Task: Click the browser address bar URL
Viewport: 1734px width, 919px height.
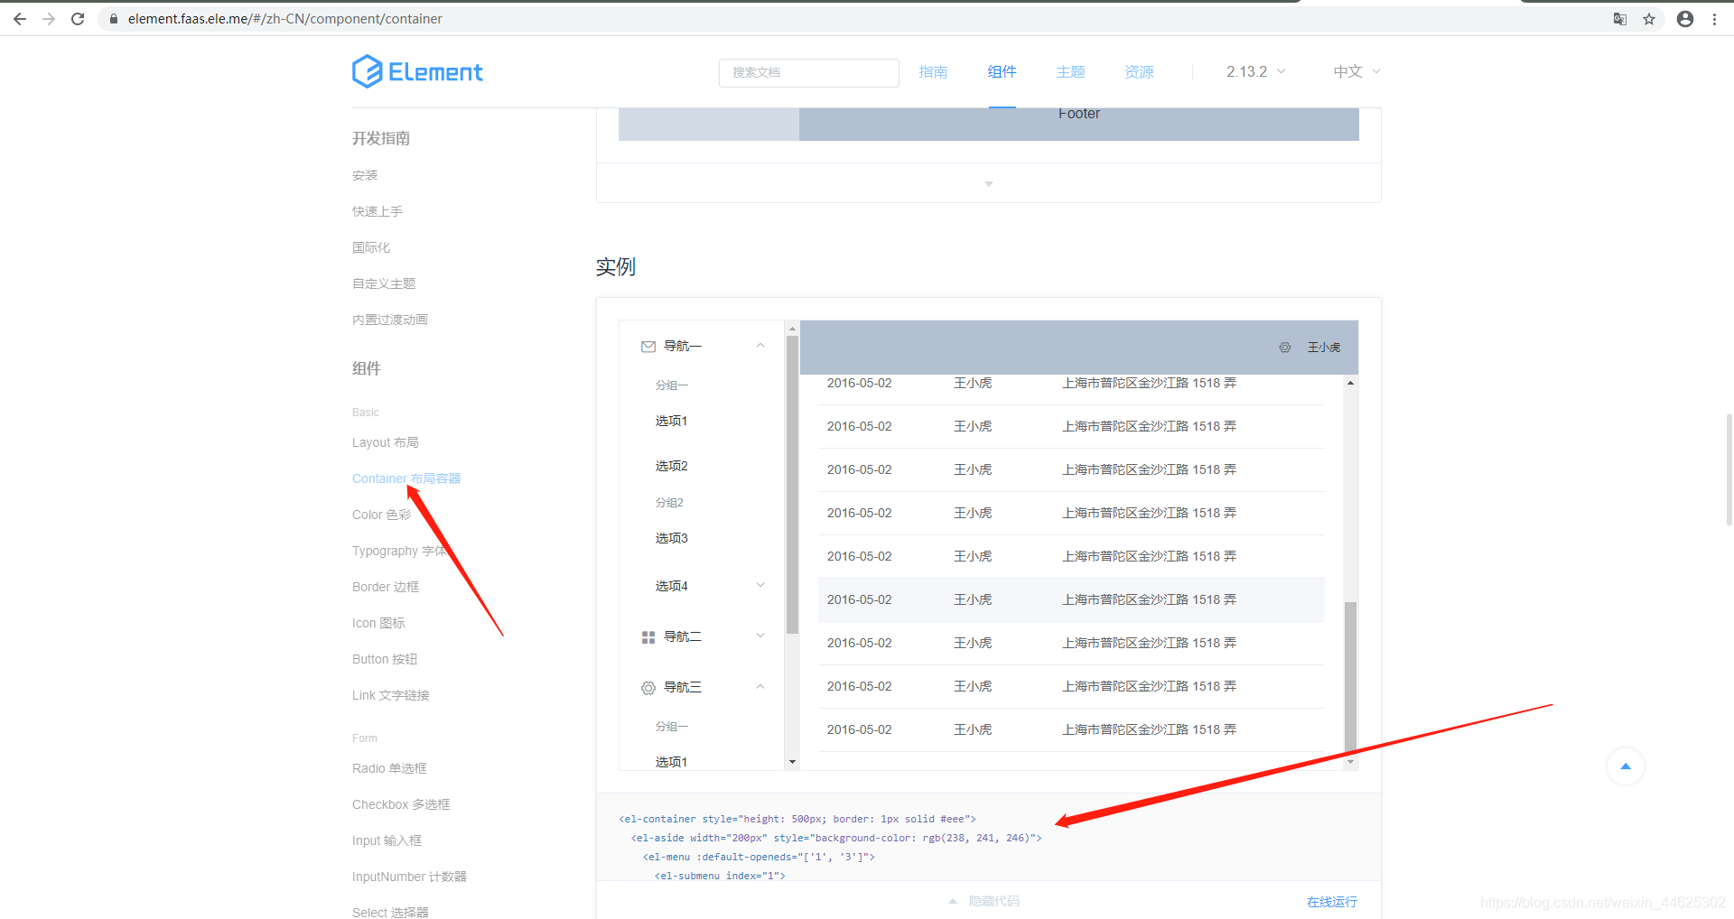Action: click(285, 19)
